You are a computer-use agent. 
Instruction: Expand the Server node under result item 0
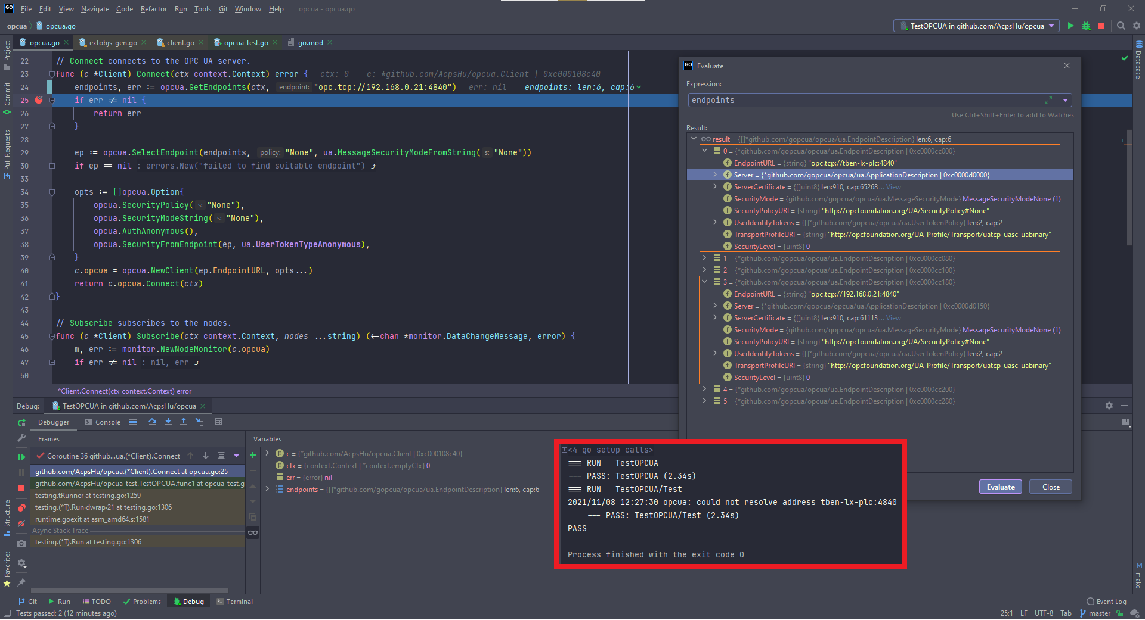(x=715, y=175)
